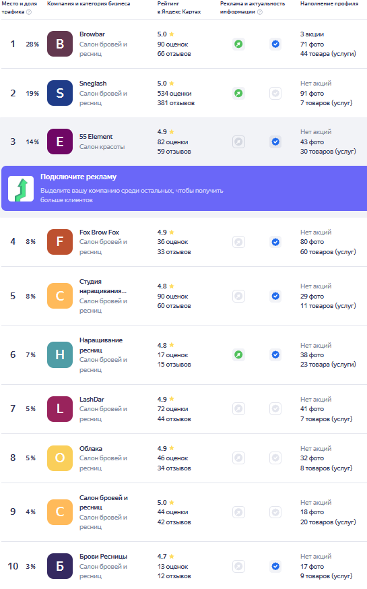Click the grey advertising icon in rank 9 row
Screen dimensions: 367x589
coord(238,512)
